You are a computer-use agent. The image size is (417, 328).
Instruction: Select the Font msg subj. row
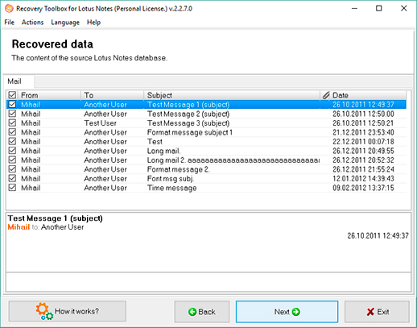click(x=206, y=179)
